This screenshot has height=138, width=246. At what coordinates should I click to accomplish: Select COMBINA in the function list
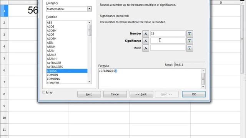coord(67,79)
